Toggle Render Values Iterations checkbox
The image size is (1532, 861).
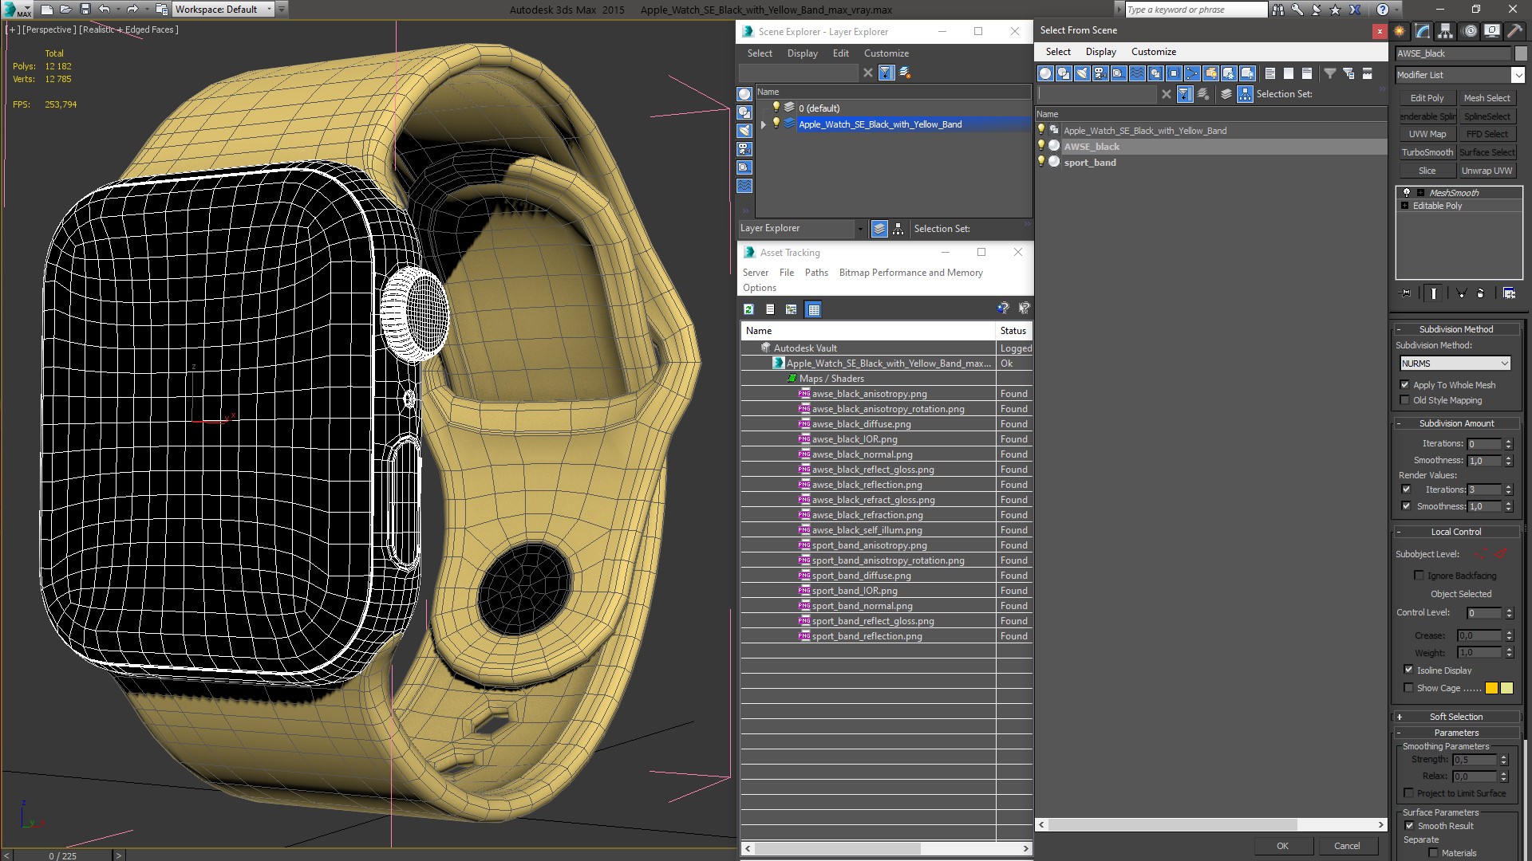click(1406, 489)
